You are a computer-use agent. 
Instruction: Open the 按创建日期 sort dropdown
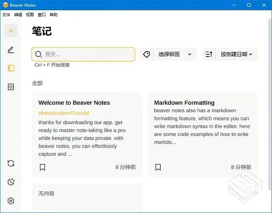click(236, 54)
